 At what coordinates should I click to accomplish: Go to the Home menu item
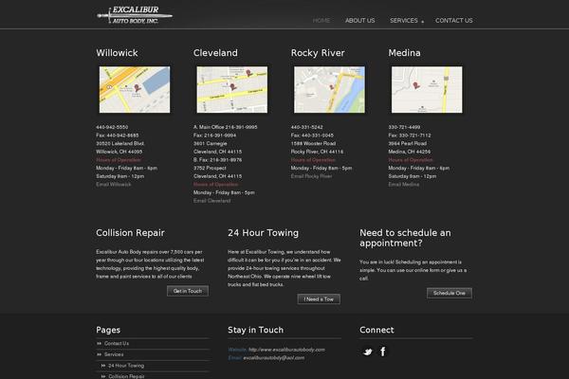point(321,20)
